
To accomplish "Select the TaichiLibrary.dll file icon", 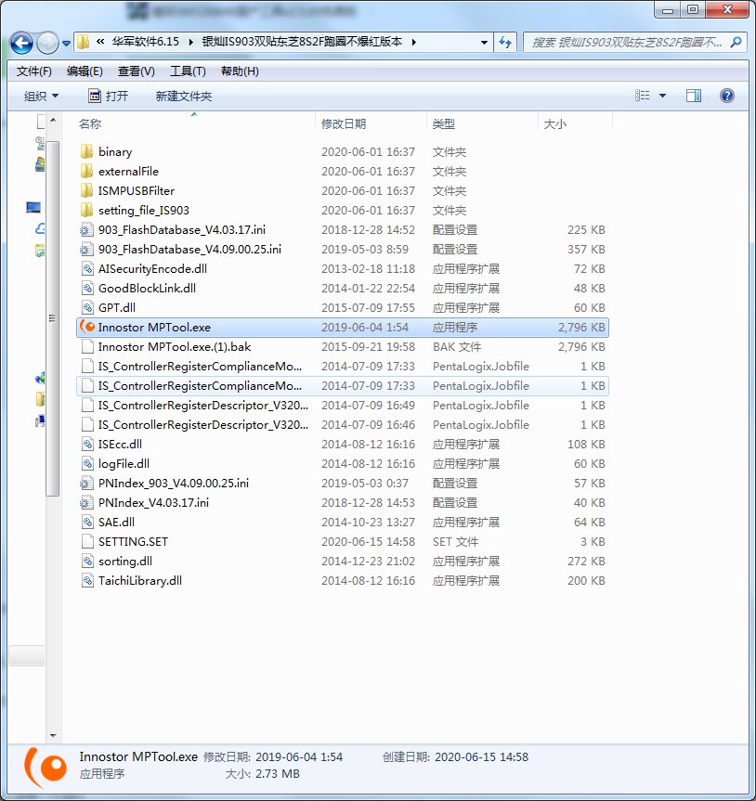I will [87, 580].
